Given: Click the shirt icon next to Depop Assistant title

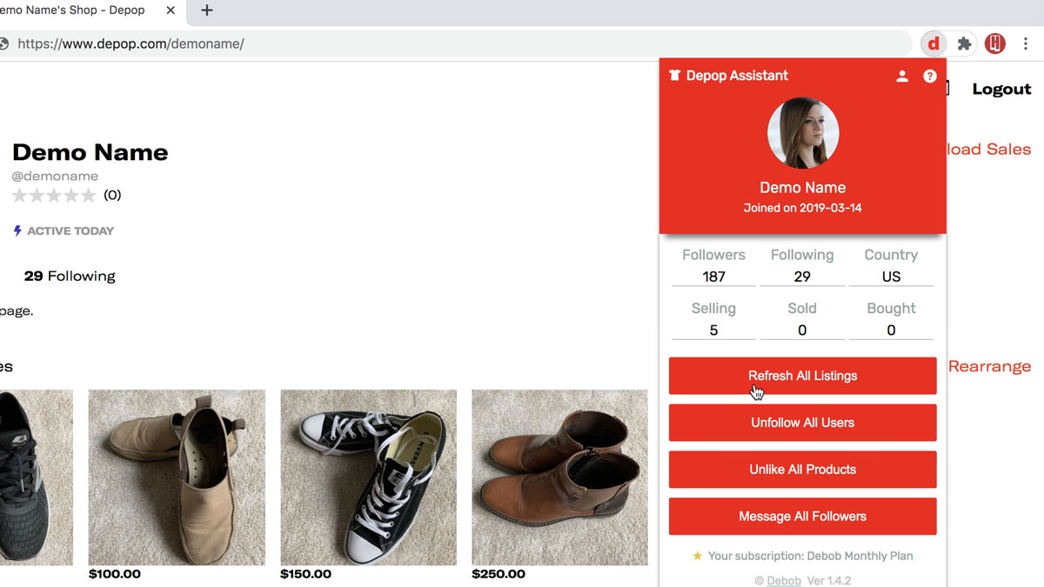Looking at the screenshot, I should 674,76.
